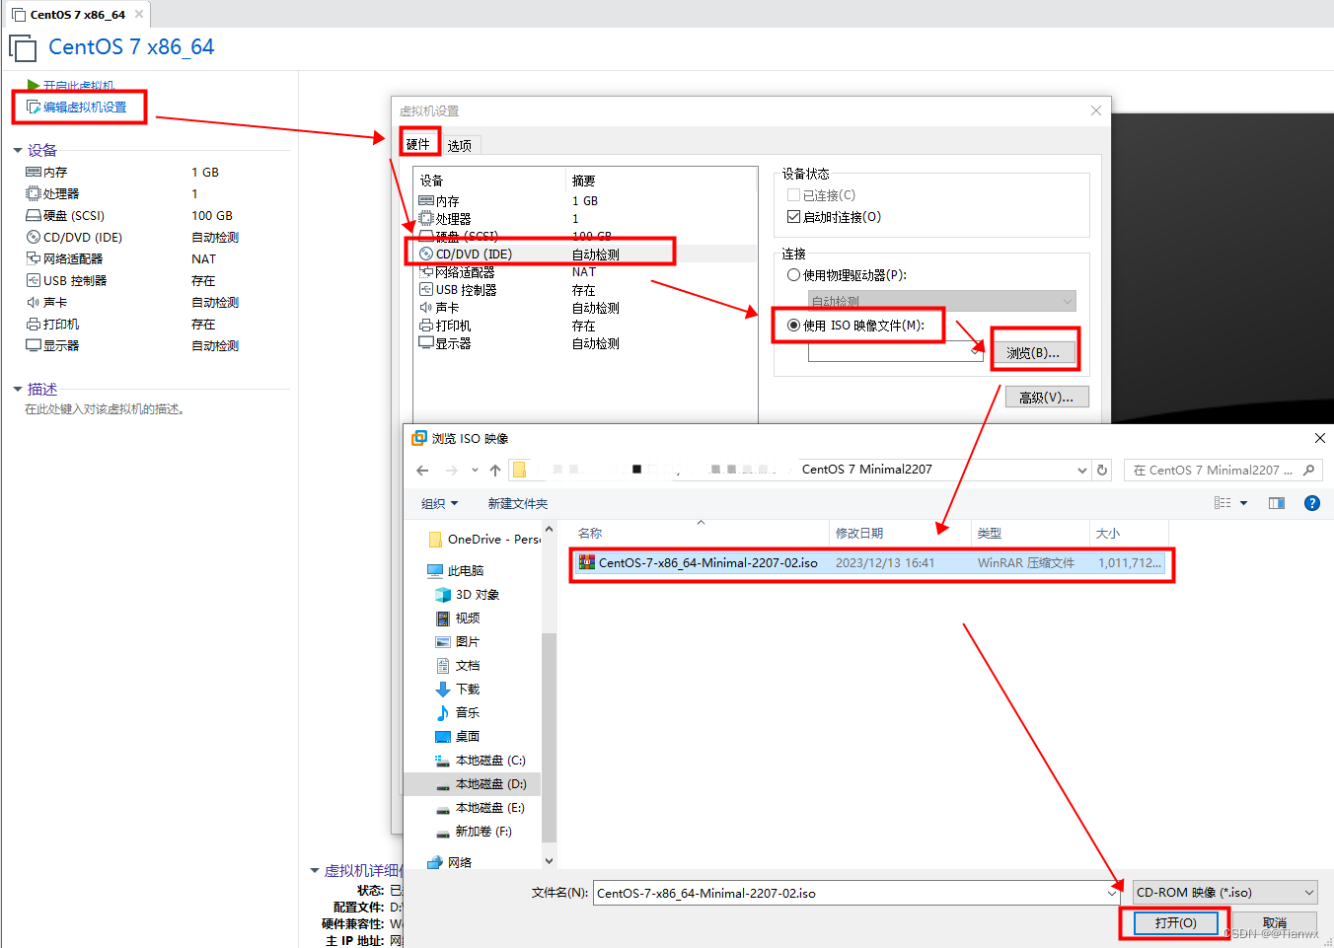The width and height of the screenshot is (1334, 948).
Task: Click the 浏览(B)... button
Action: click(x=1033, y=352)
